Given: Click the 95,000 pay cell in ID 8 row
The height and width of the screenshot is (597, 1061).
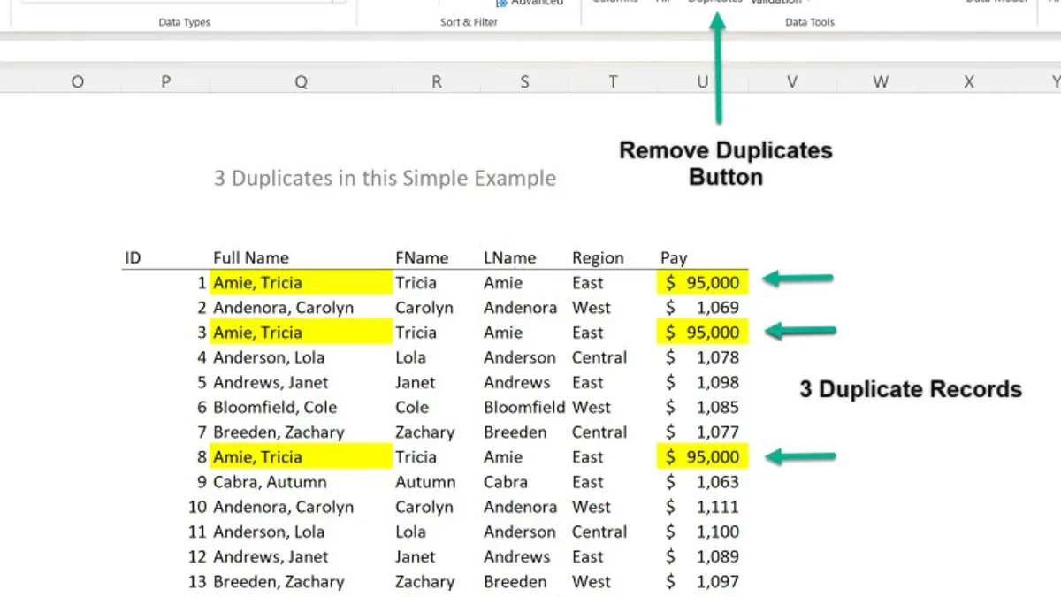Looking at the screenshot, I should (702, 457).
